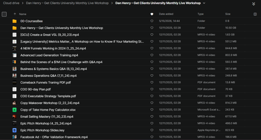Toggle favourite heart for Advanced Lead Generation Training
261x140 pixels.
click(152, 55)
